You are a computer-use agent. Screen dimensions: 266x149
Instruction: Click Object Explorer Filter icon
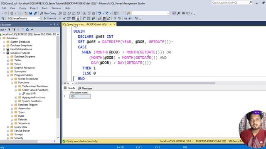click(23, 29)
